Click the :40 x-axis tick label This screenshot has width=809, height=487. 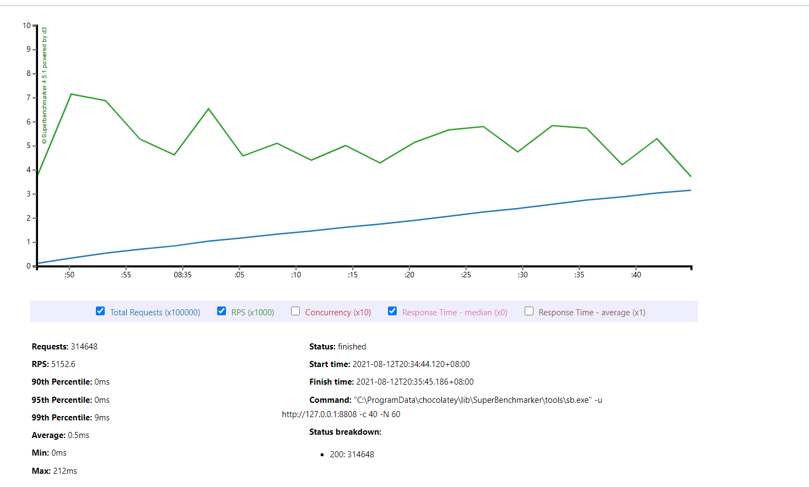coord(637,275)
